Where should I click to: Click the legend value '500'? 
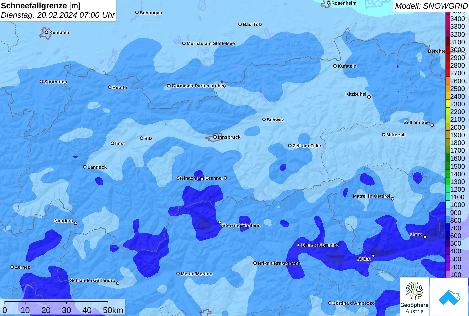[x=456, y=243]
